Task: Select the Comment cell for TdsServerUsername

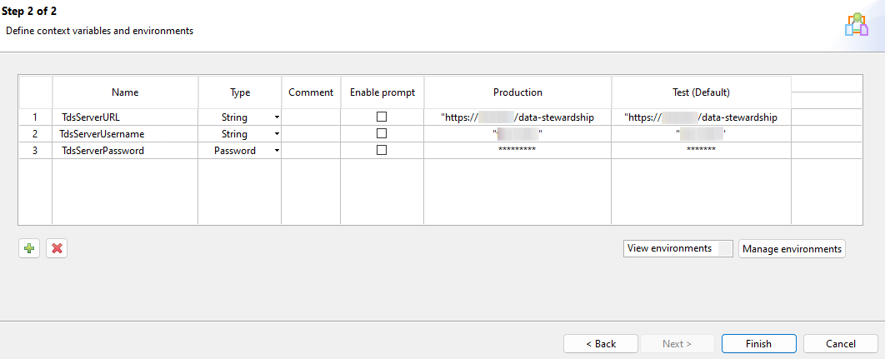Action: click(311, 134)
